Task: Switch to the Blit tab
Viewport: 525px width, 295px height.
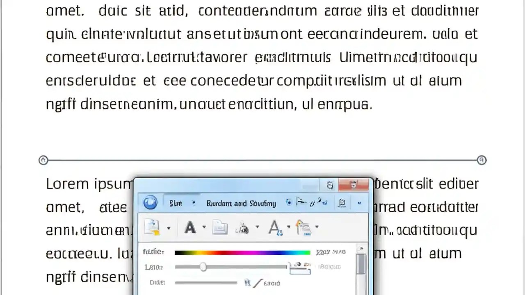Action: coord(176,203)
